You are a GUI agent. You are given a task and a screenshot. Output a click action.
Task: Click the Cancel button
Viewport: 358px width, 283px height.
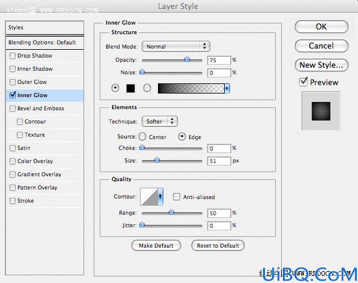coord(321,46)
